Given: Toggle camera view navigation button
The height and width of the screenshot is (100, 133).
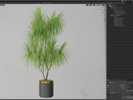Looking at the screenshot, I should pyautogui.click(x=105, y=18).
